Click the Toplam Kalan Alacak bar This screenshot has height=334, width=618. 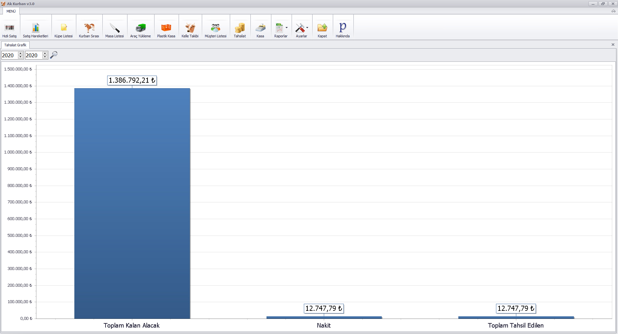point(132,203)
